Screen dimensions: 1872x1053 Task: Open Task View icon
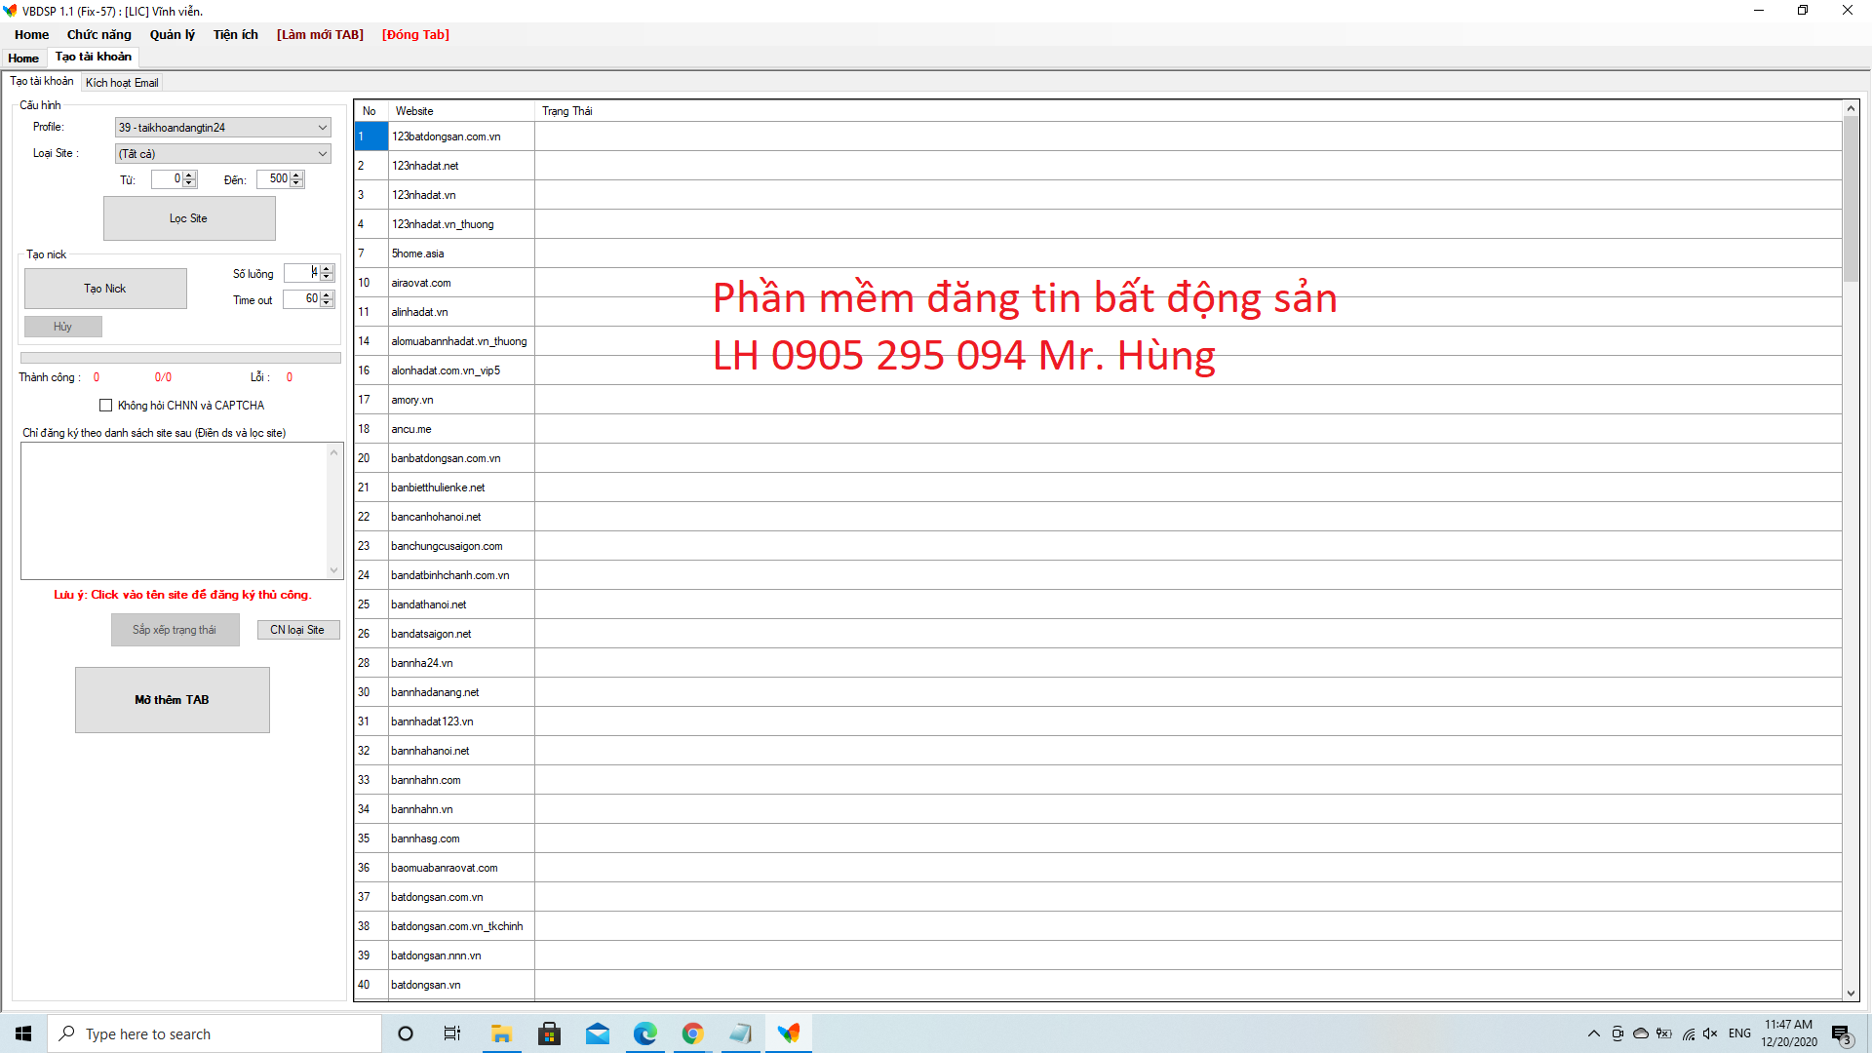452,1033
